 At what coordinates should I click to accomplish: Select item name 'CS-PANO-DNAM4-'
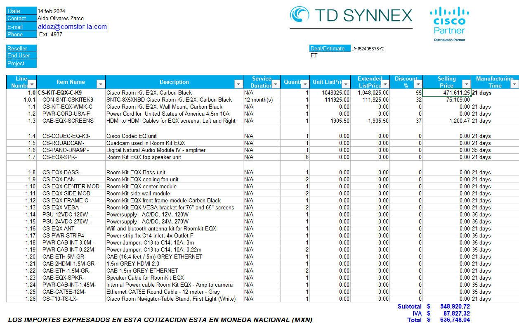(66, 150)
